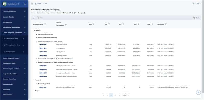
Task: Collapse Motor Gasoline 2 stroke group
Action: pyautogui.click(x=36, y=62)
